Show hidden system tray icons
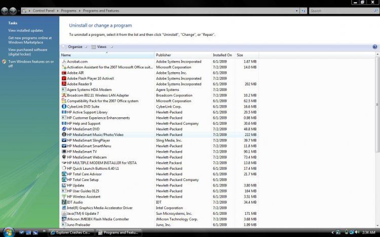The image size is (380, 237). tap(332, 232)
